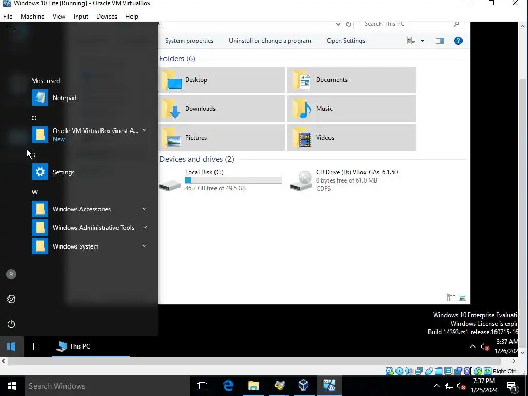Click the host muted volume icon in tray
Screen dimensions: 528x396
pos(461,386)
